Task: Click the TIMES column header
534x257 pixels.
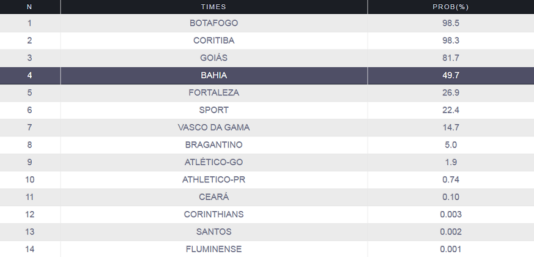Action: click(214, 7)
